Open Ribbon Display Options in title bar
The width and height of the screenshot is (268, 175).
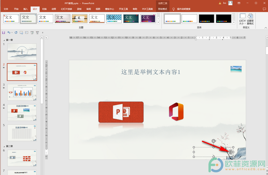[x=239, y=3]
